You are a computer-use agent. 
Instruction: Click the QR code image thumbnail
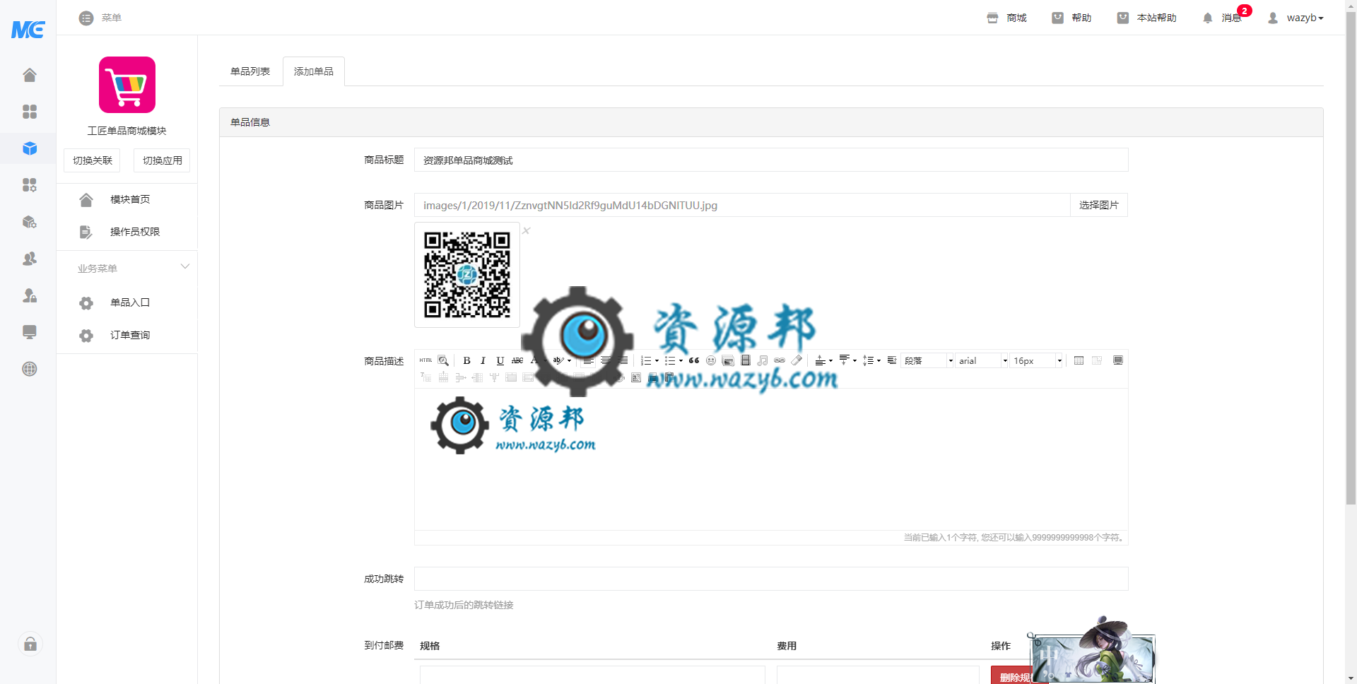click(x=467, y=275)
